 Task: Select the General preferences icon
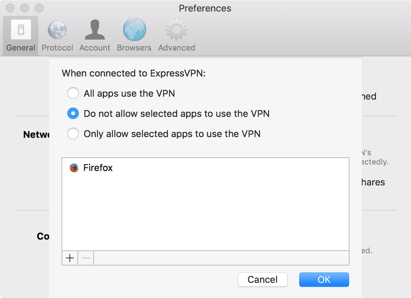(20, 34)
